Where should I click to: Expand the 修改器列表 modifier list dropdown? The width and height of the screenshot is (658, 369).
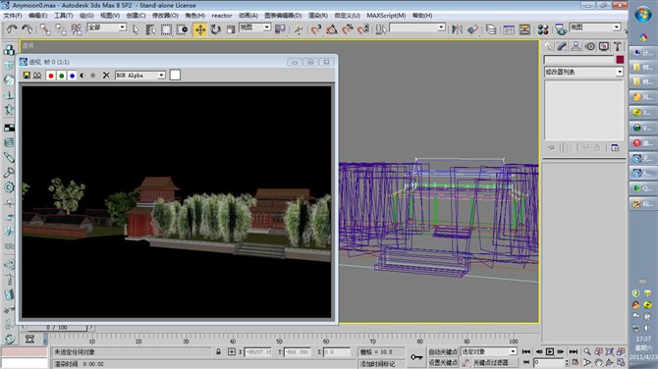point(583,72)
